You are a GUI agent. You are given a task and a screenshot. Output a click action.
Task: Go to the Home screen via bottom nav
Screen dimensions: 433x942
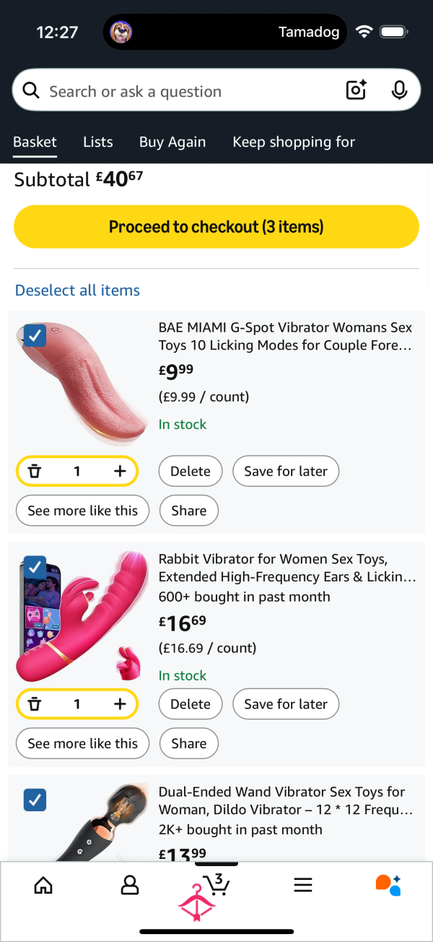43,885
